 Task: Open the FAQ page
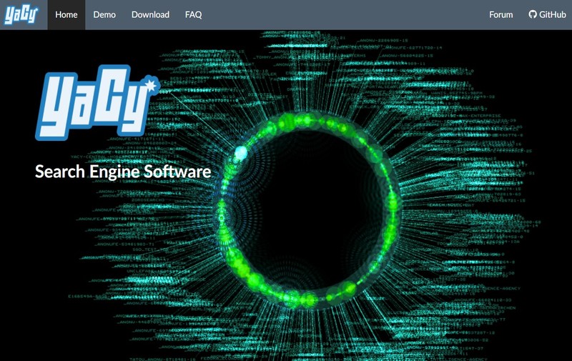point(193,14)
